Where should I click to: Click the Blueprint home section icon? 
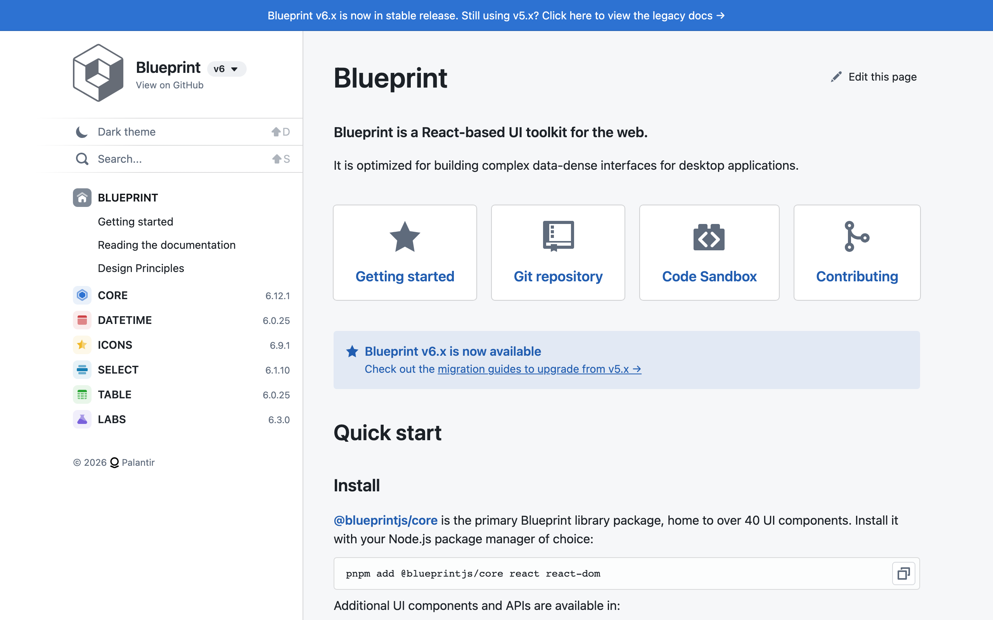coord(82,198)
